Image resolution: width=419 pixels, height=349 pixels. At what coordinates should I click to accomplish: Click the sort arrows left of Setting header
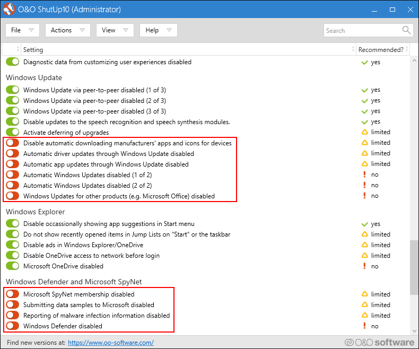tap(18, 49)
